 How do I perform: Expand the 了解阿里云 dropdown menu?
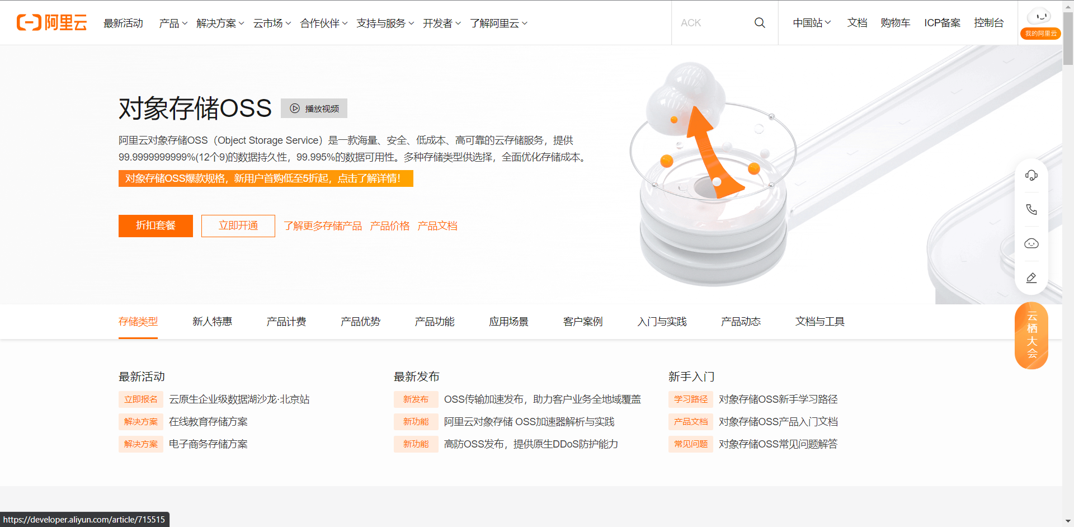[499, 23]
